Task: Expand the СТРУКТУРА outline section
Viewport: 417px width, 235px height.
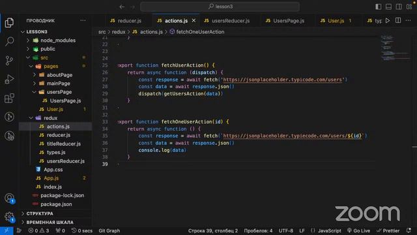Action: coord(23,213)
